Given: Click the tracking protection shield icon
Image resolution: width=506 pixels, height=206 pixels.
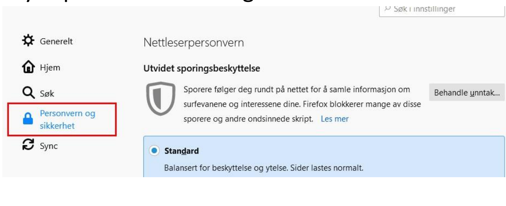Looking at the screenshot, I should click(161, 98).
